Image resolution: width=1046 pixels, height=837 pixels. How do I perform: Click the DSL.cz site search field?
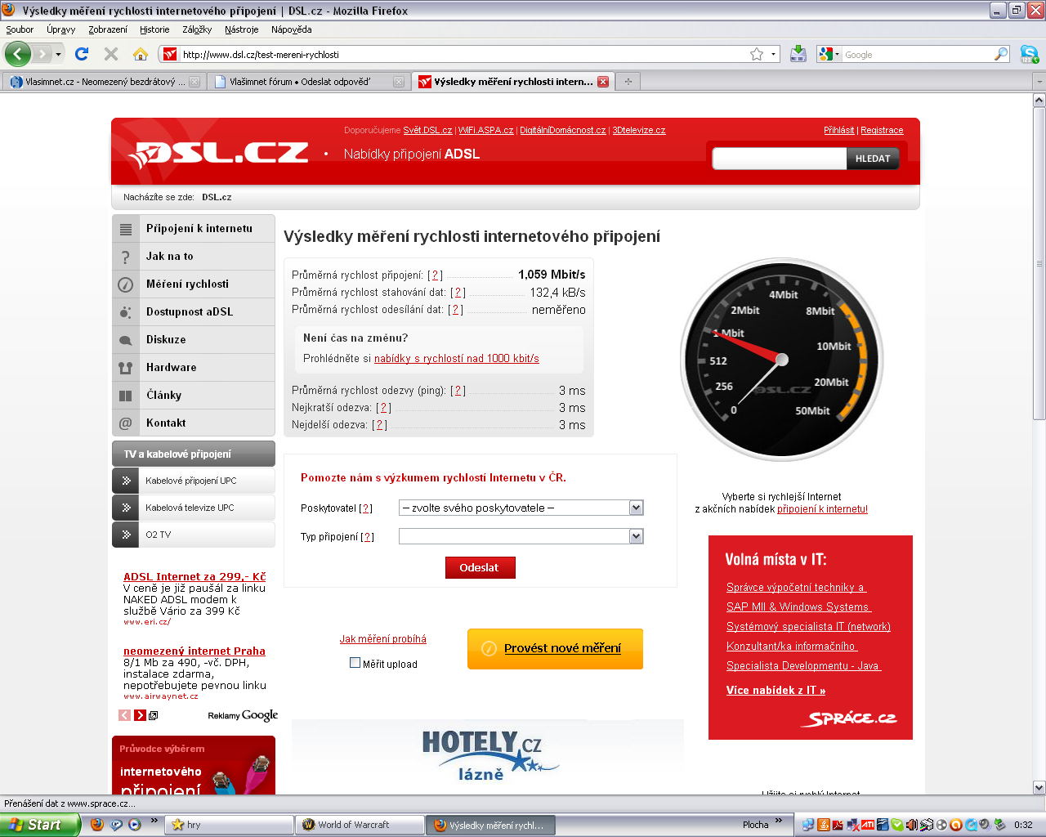[780, 159]
